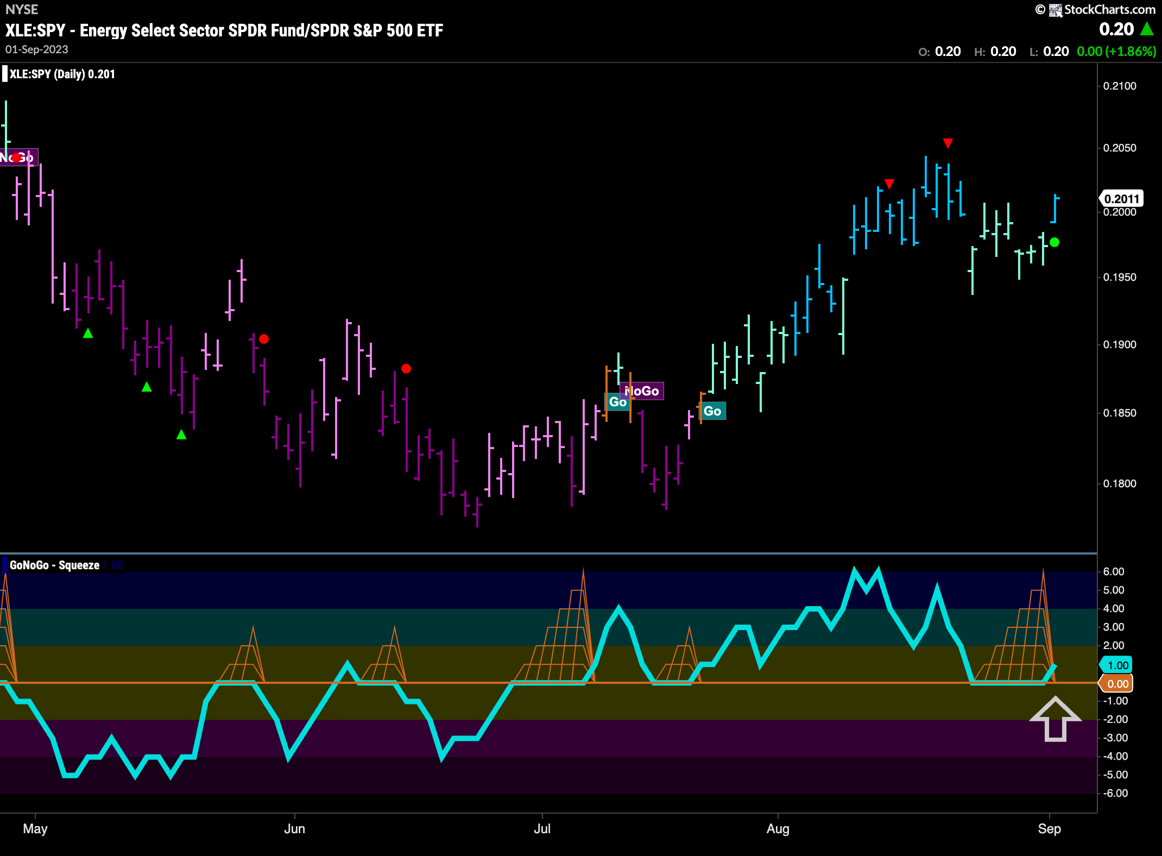The image size is (1162, 856).
Task: Click the red dot marker in late May
Action: [264, 339]
